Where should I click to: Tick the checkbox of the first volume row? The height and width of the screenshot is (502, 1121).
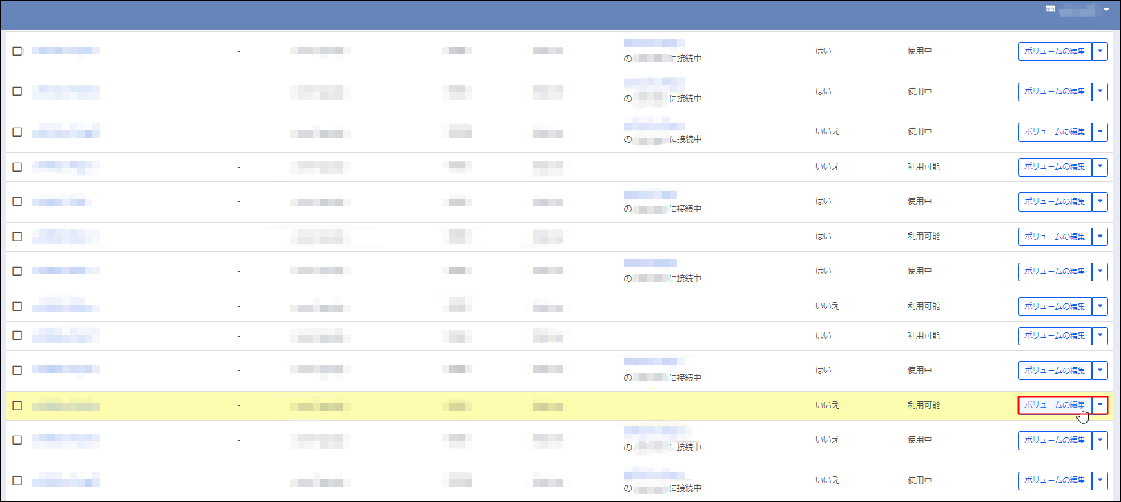(17, 51)
